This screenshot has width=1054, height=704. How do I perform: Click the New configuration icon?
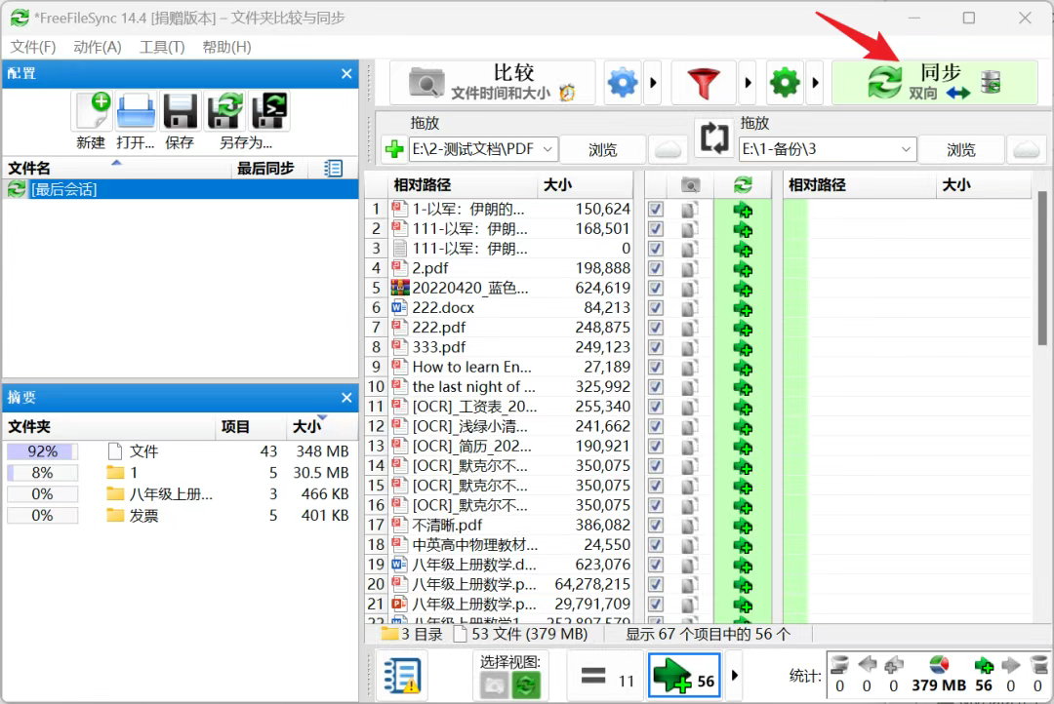tap(92, 111)
